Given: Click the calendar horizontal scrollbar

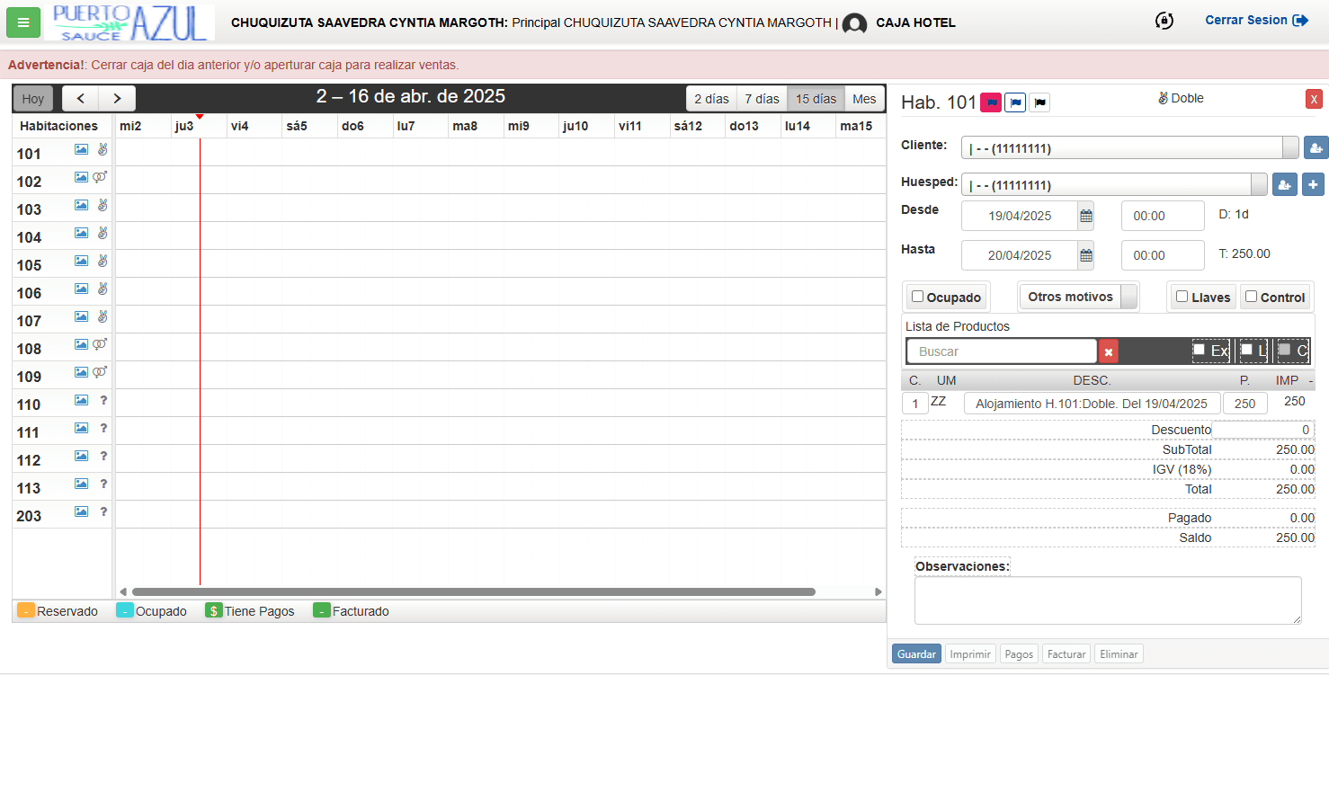Looking at the screenshot, I should point(473,591).
